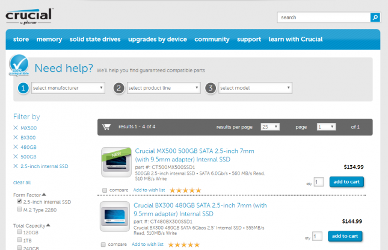Screen dimensions: 388x250
Task: Uncheck the 2.5-inch internal SSD checkbox
Action: (x=19, y=201)
